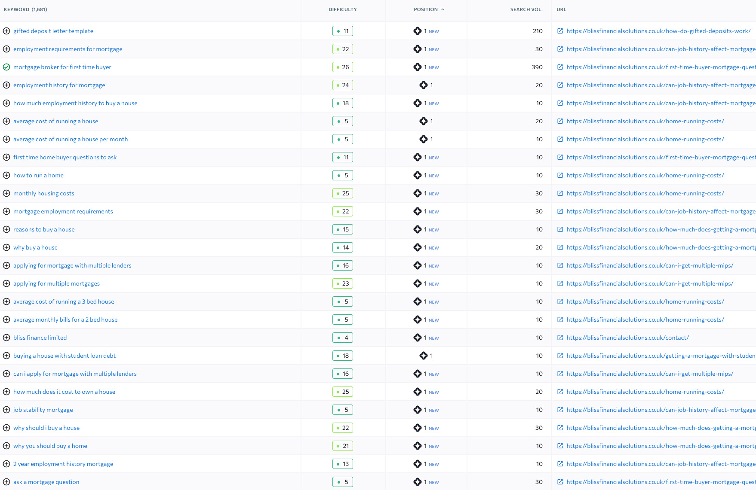The image size is (756, 490).
Task: Click SERP feature icon in 'buying a house with student loan debt' row
Action: (x=424, y=356)
